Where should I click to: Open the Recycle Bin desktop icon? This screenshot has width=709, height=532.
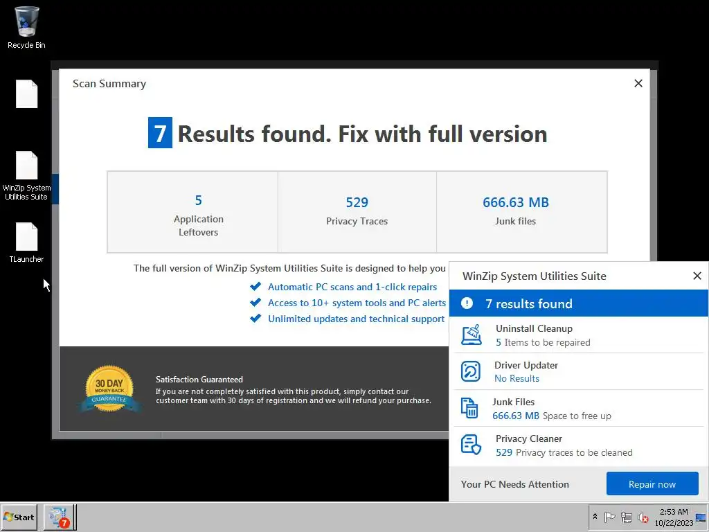point(26,27)
